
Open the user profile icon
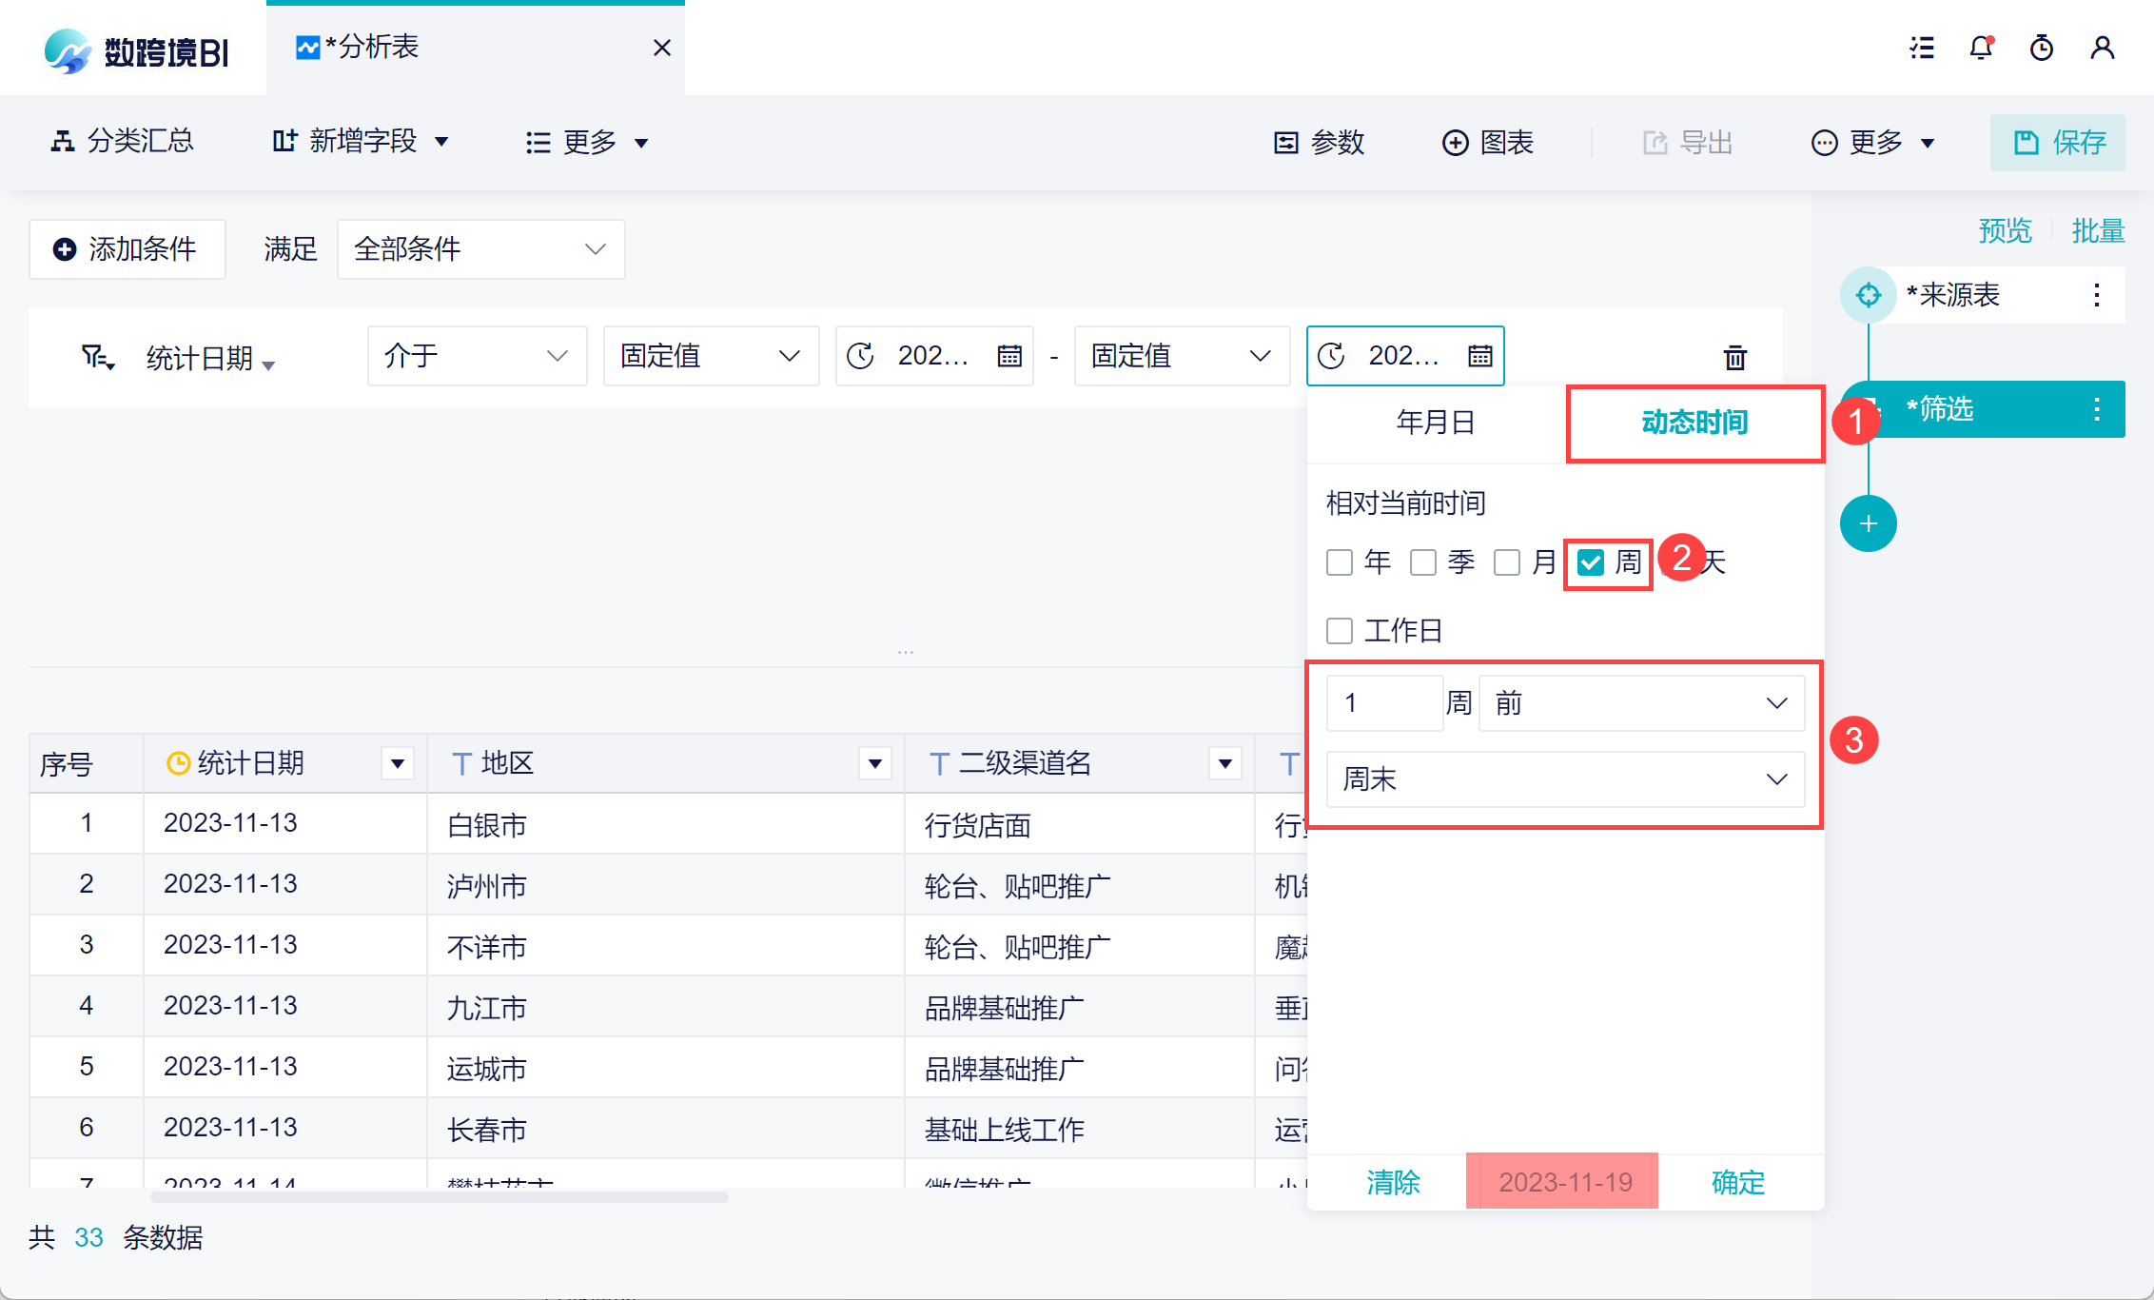(2103, 48)
